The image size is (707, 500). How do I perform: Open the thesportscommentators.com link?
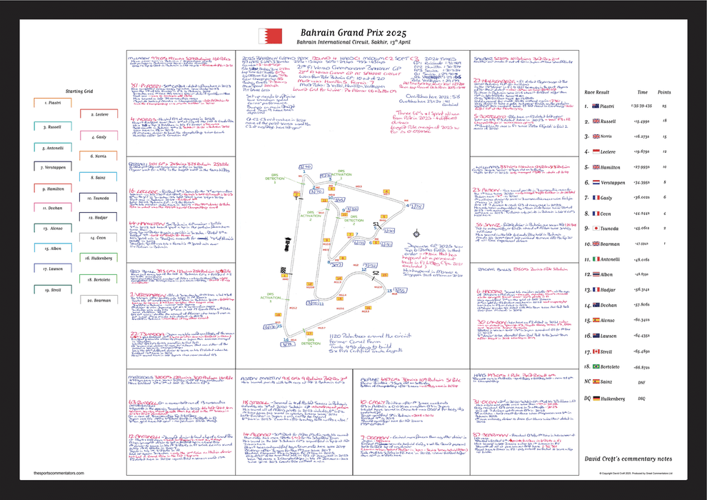(59, 474)
